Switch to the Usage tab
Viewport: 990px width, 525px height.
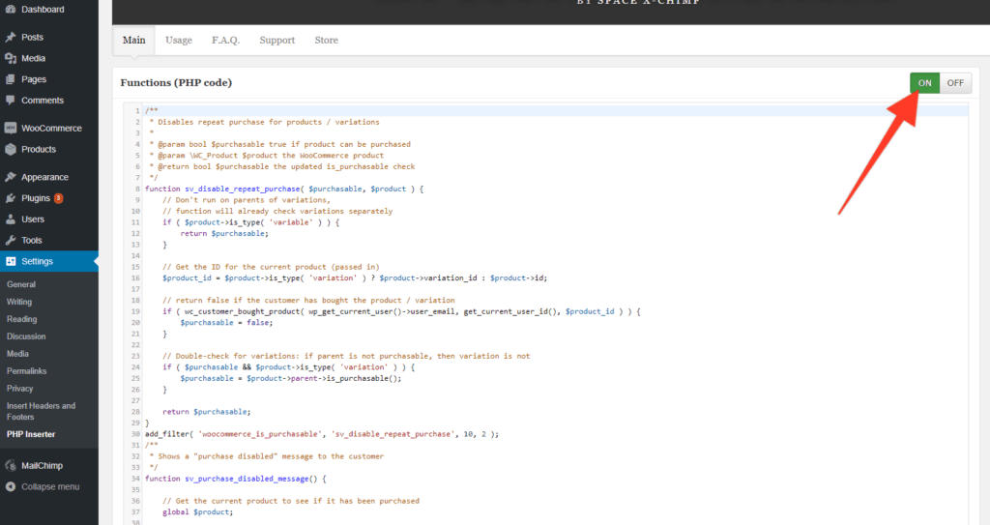pyautogui.click(x=178, y=41)
